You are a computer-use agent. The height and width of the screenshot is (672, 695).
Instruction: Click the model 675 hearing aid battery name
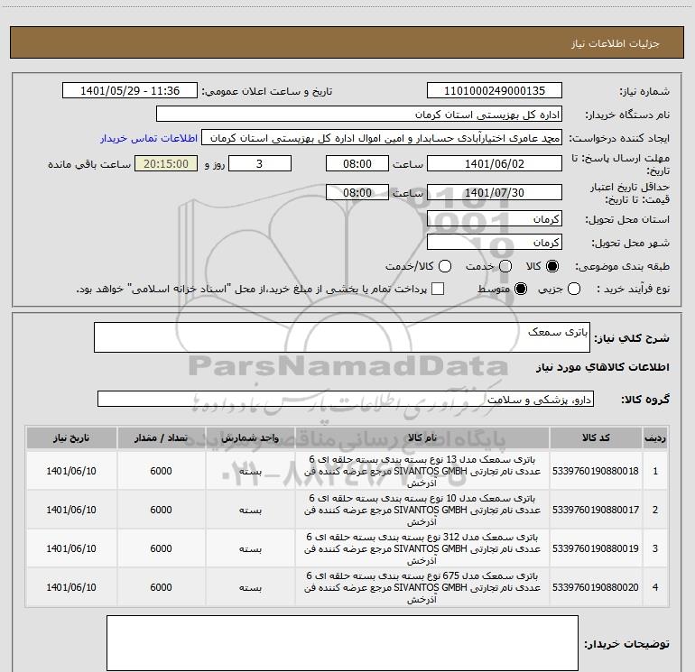[x=422, y=587]
